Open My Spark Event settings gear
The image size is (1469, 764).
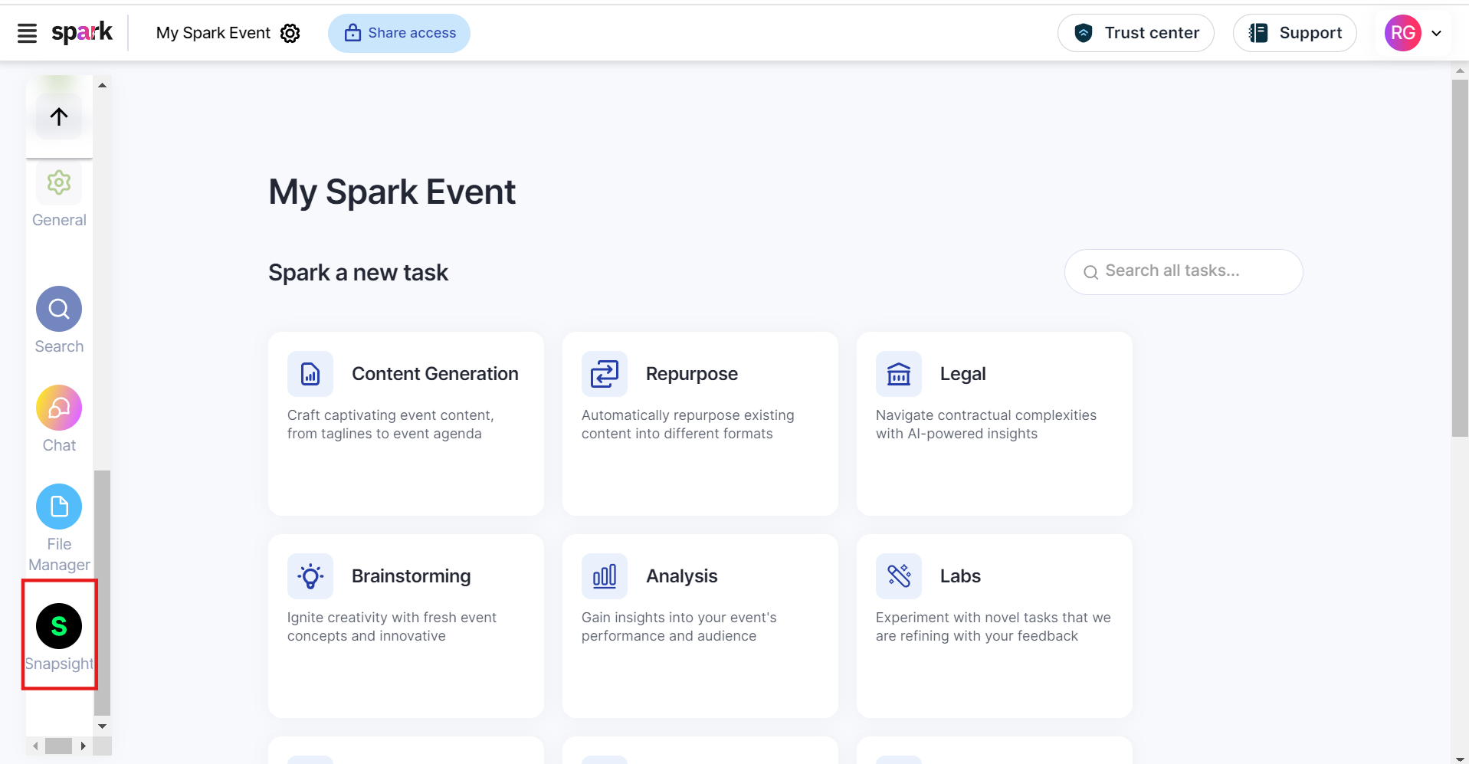click(x=290, y=33)
